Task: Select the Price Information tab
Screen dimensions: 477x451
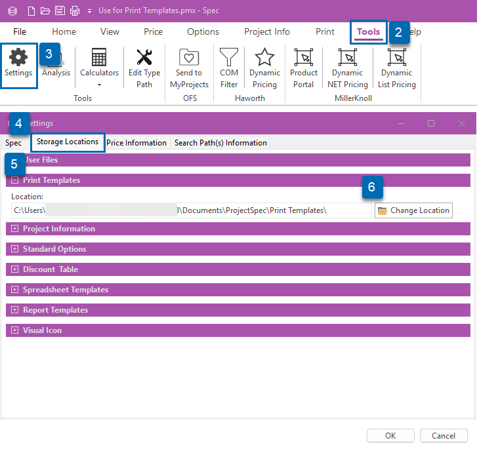Action: 136,143
